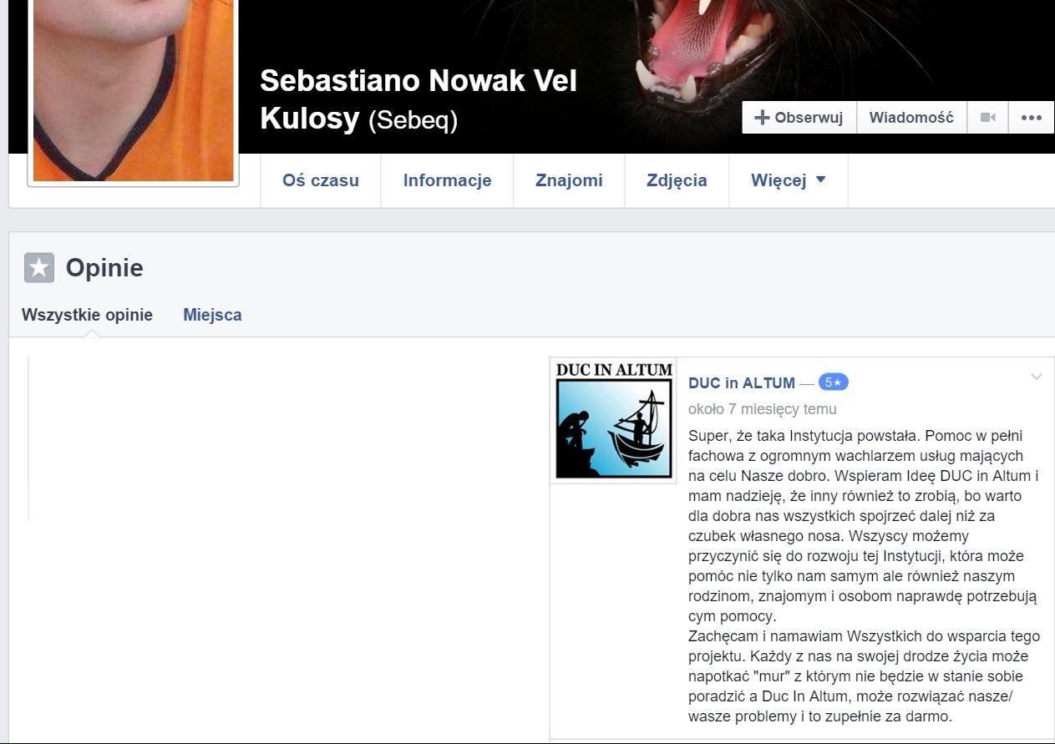Open the three-dots more options menu
The width and height of the screenshot is (1055, 744).
(x=1032, y=118)
